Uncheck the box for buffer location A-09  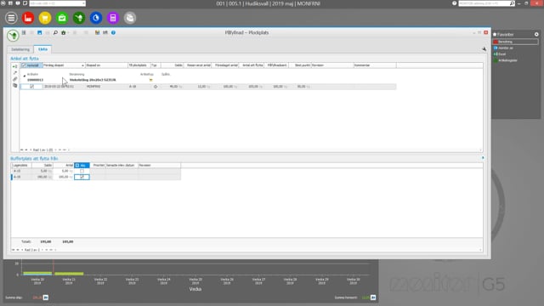[82, 177]
